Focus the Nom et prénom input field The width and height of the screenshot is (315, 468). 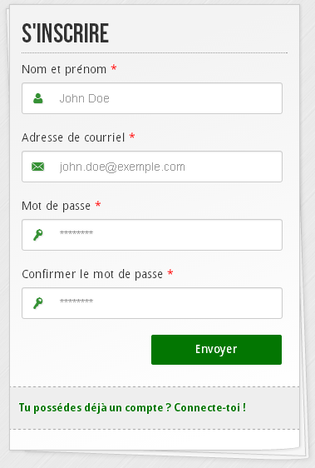point(152,98)
